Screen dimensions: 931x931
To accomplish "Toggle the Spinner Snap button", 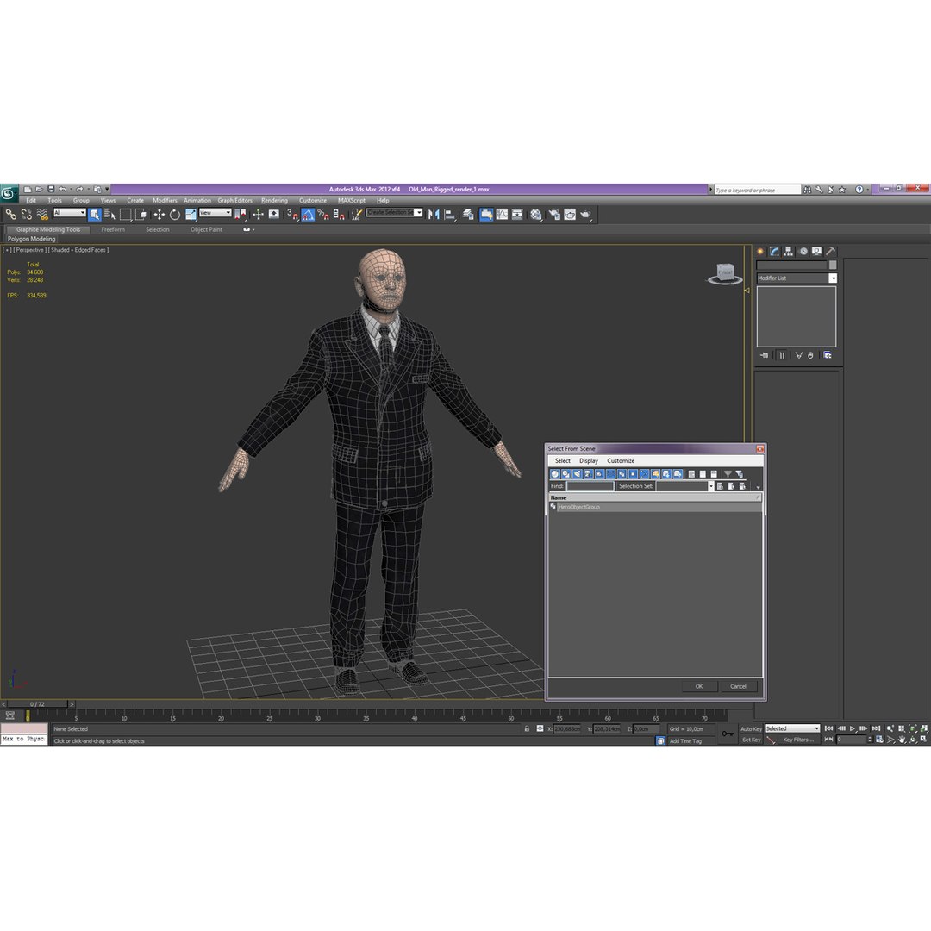I will 339,215.
